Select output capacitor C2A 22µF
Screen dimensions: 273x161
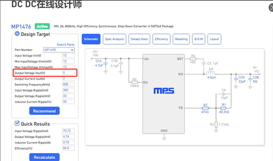(x=236, y=80)
